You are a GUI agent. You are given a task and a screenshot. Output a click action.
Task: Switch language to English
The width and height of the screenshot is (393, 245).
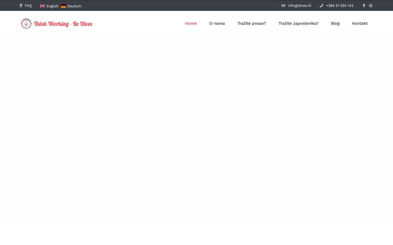pos(52,6)
